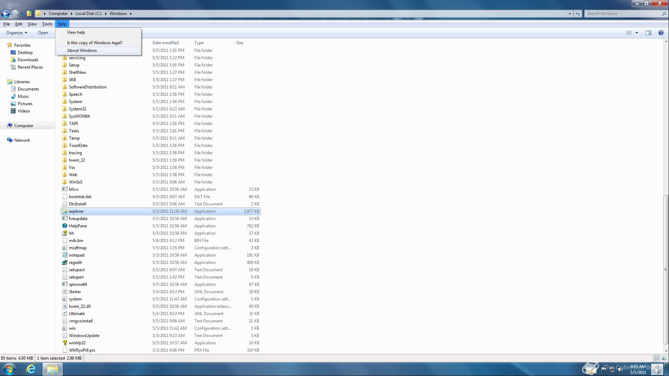The image size is (669, 376).
Task: Switch to large icons view in status bar
Action: tap(664, 358)
